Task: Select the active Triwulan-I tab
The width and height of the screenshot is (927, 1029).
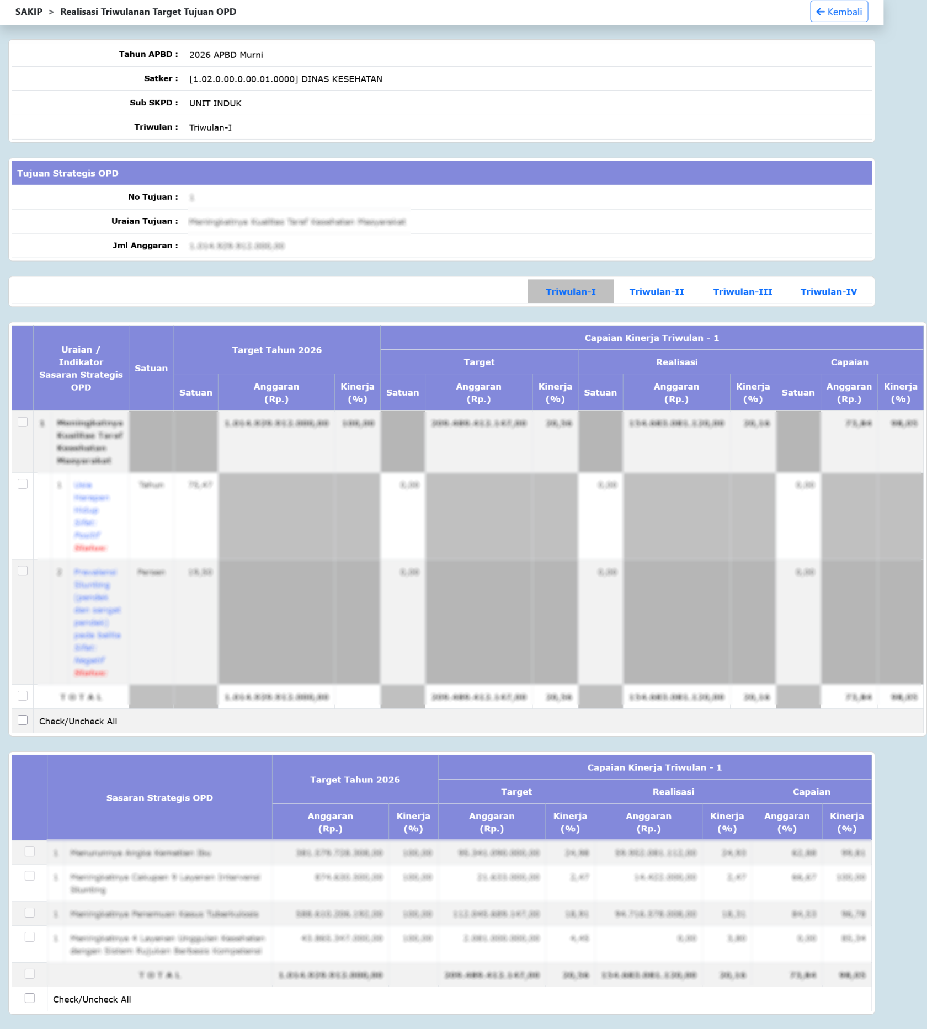Action: 571,291
